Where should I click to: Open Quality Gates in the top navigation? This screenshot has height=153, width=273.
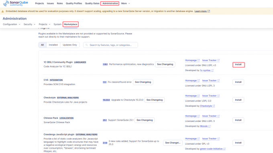pos(92,3)
